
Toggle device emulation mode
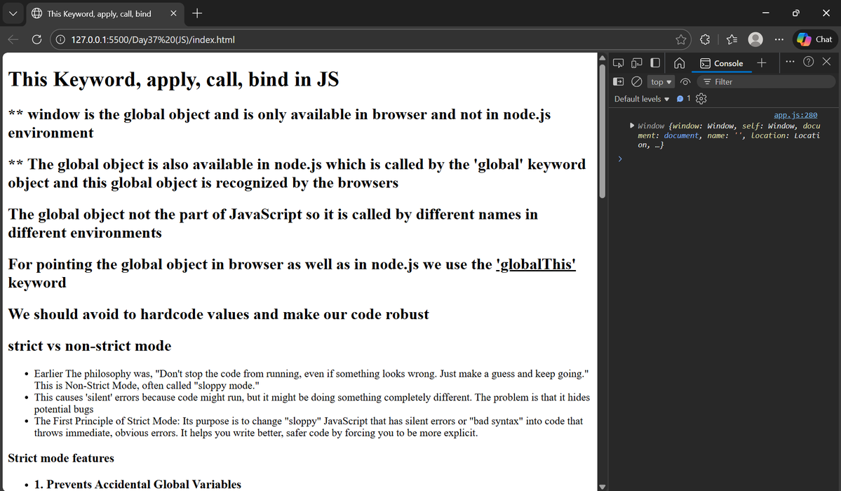click(636, 62)
